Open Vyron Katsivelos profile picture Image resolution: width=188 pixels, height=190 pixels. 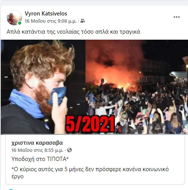14,18
